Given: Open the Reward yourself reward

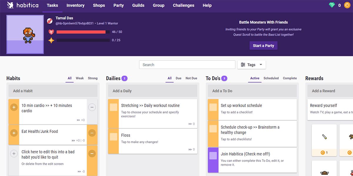Looking at the screenshot, I should [330, 110].
